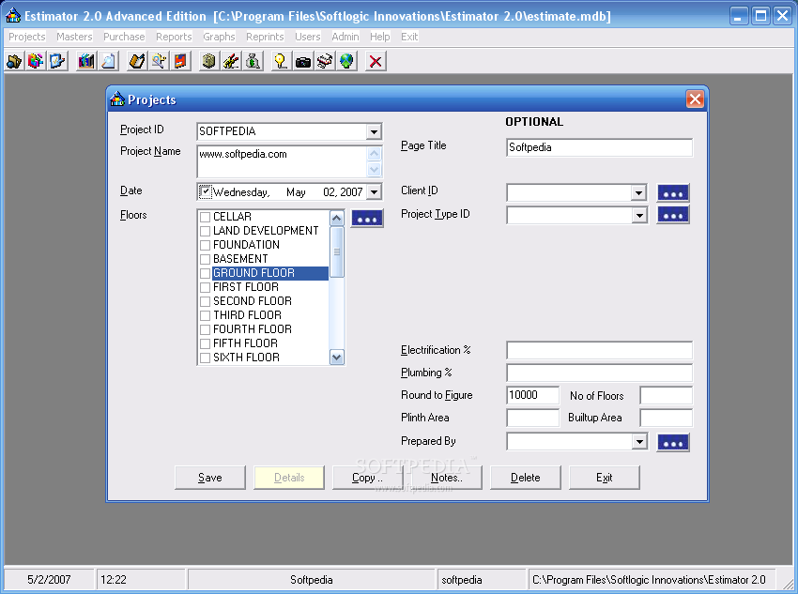
Task: Click the magnifier and key toolbar icon
Action: [159, 62]
